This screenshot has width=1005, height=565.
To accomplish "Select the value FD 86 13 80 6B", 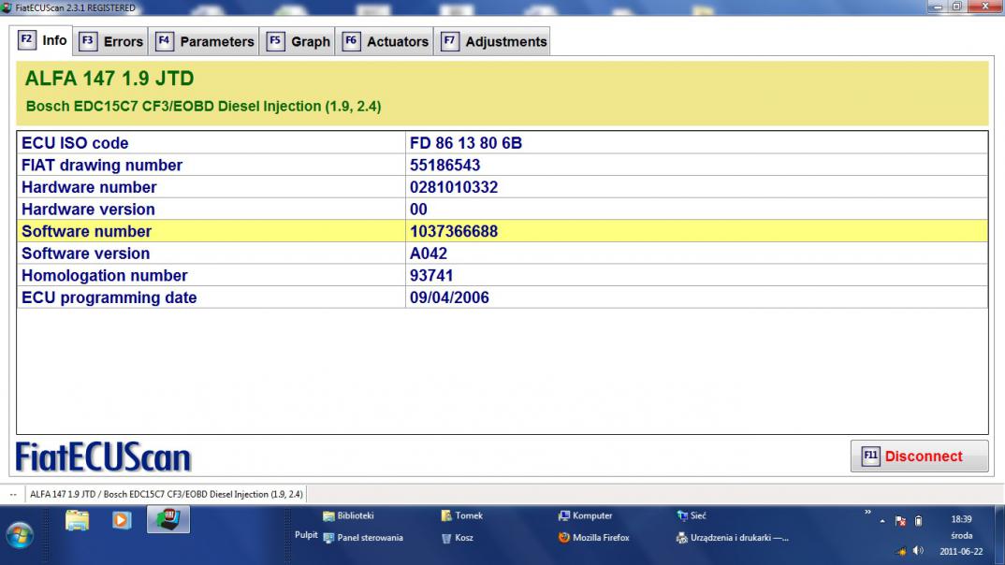I will coord(466,143).
